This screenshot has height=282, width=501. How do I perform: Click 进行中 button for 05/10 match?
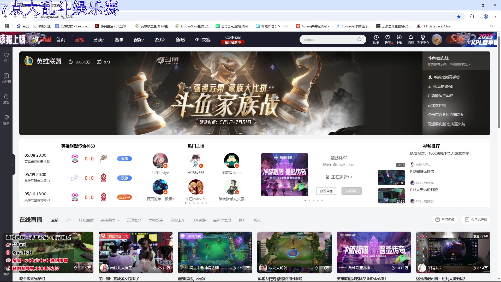click(x=124, y=197)
